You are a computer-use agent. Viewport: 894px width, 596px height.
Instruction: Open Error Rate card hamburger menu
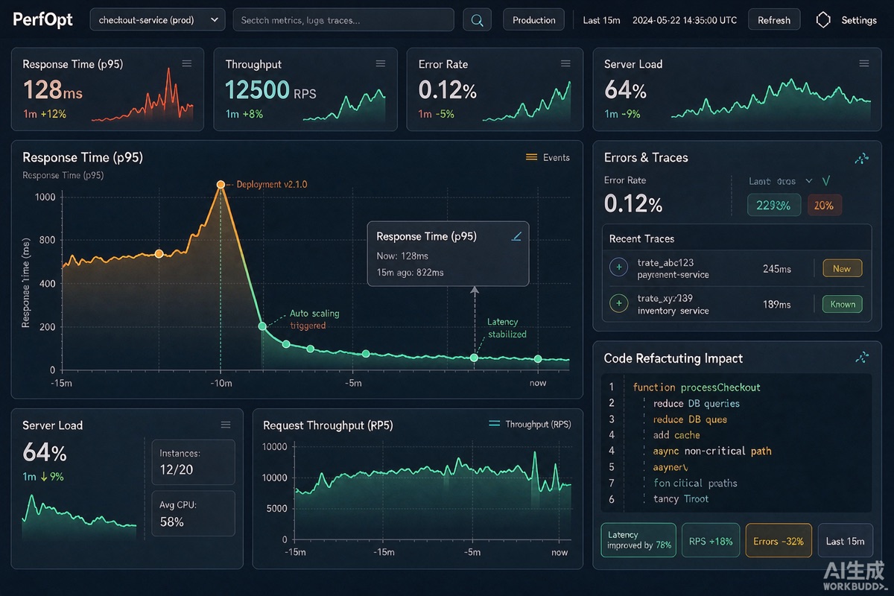click(566, 64)
